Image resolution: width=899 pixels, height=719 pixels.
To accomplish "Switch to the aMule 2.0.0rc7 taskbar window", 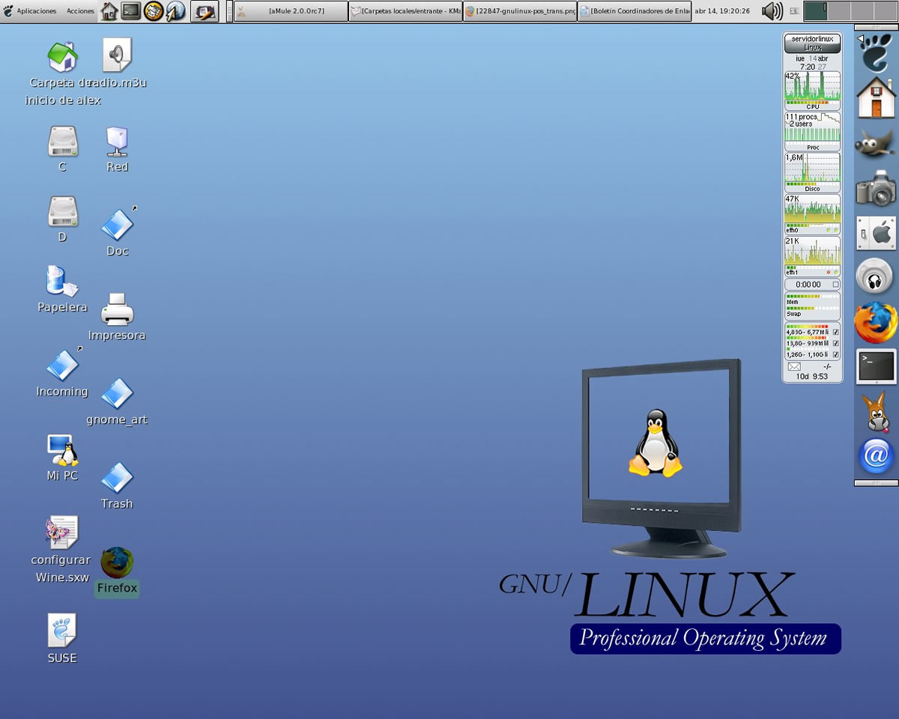I will [x=290, y=11].
